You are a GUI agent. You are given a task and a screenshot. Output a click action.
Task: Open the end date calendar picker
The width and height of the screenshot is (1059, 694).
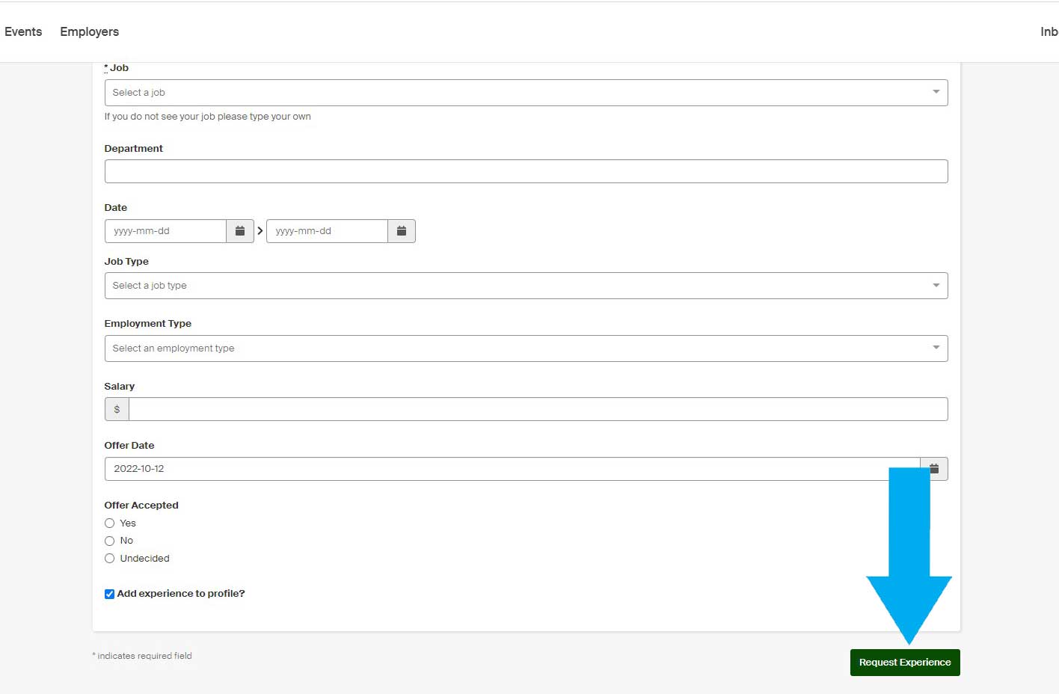[402, 231]
